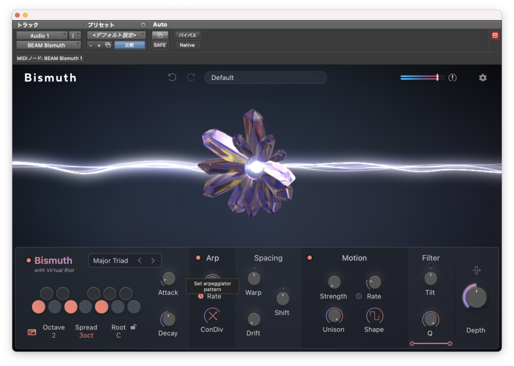Click the plus next preset button
514x366 pixels.
coord(99,46)
